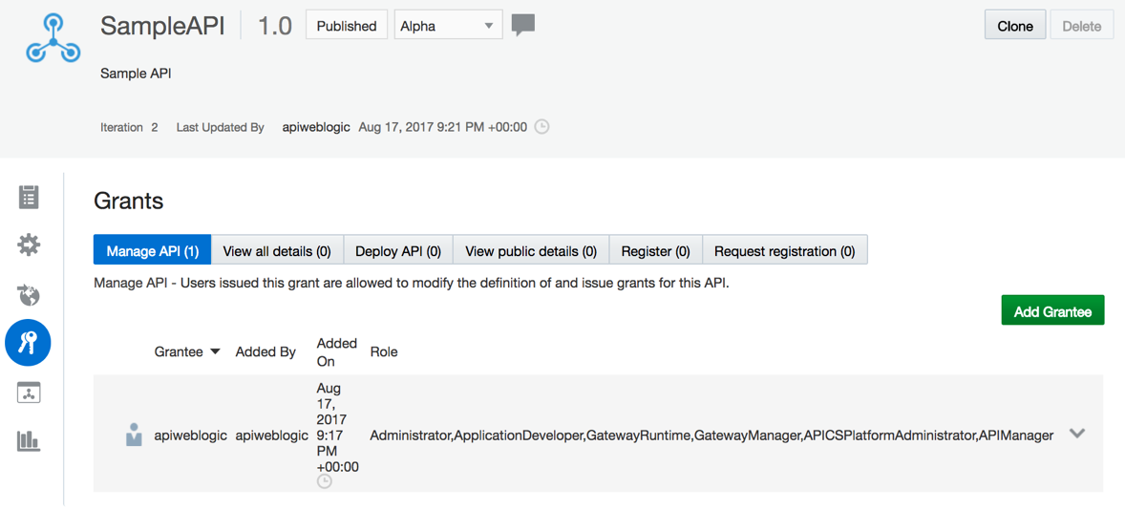Open the Analytics bar chart icon

[x=29, y=440]
